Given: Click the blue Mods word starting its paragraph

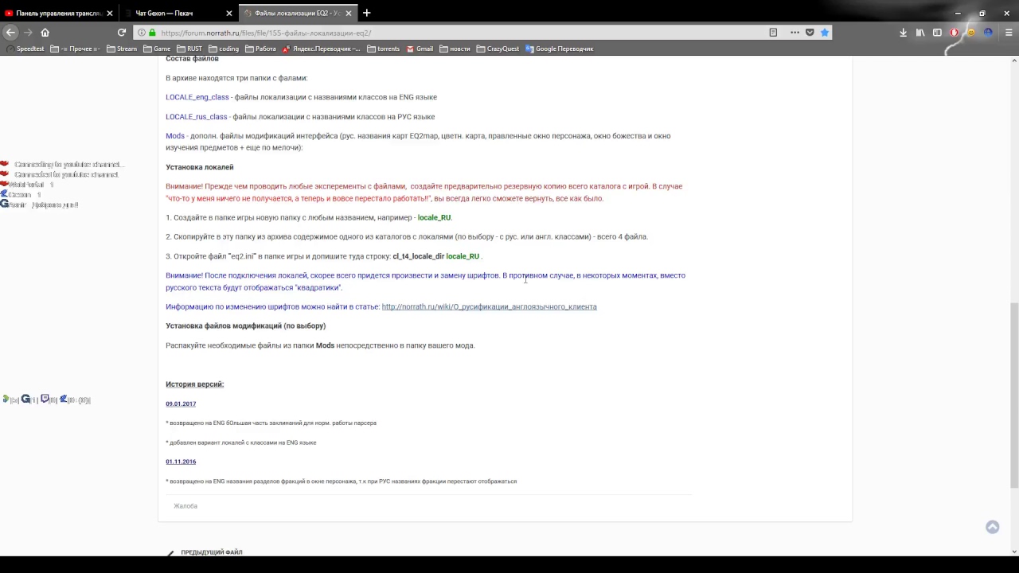Looking at the screenshot, I should [175, 136].
